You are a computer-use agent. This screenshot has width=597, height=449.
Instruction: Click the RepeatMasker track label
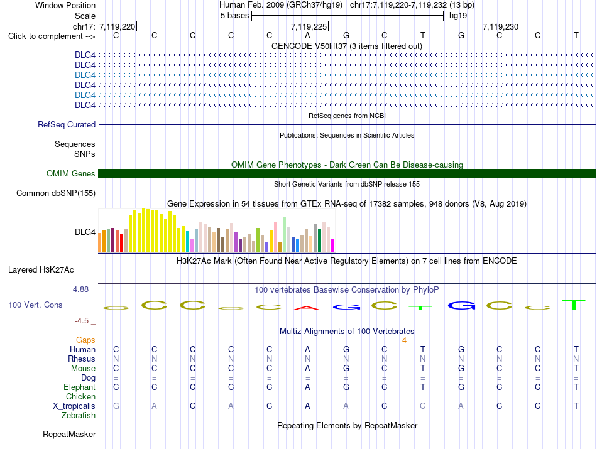pos(69,434)
